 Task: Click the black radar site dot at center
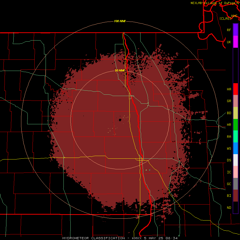pos(120,120)
